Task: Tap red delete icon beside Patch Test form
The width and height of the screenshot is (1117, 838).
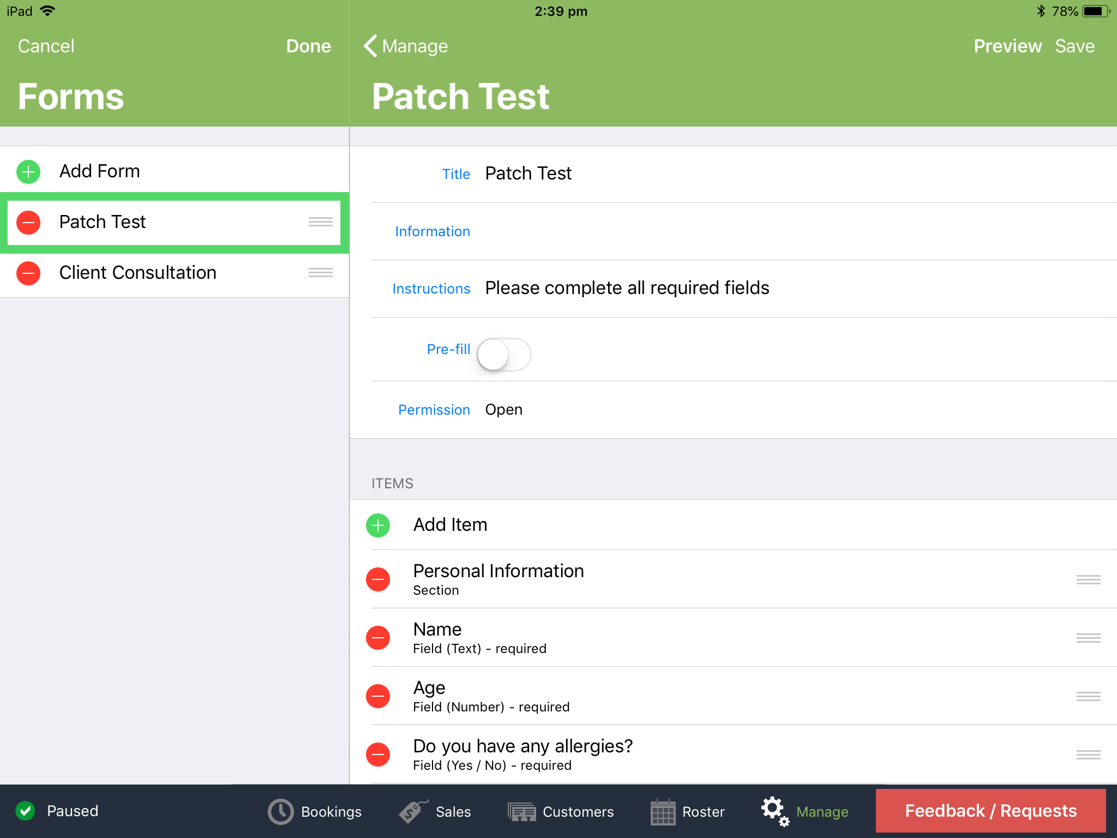Action: [28, 223]
